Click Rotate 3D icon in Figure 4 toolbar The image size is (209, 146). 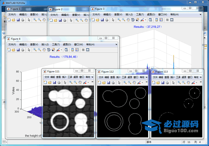[49, 50]
